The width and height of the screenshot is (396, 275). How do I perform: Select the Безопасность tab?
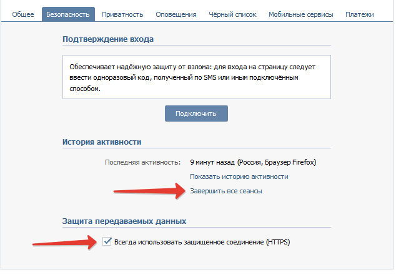click(x=69, y=14)
